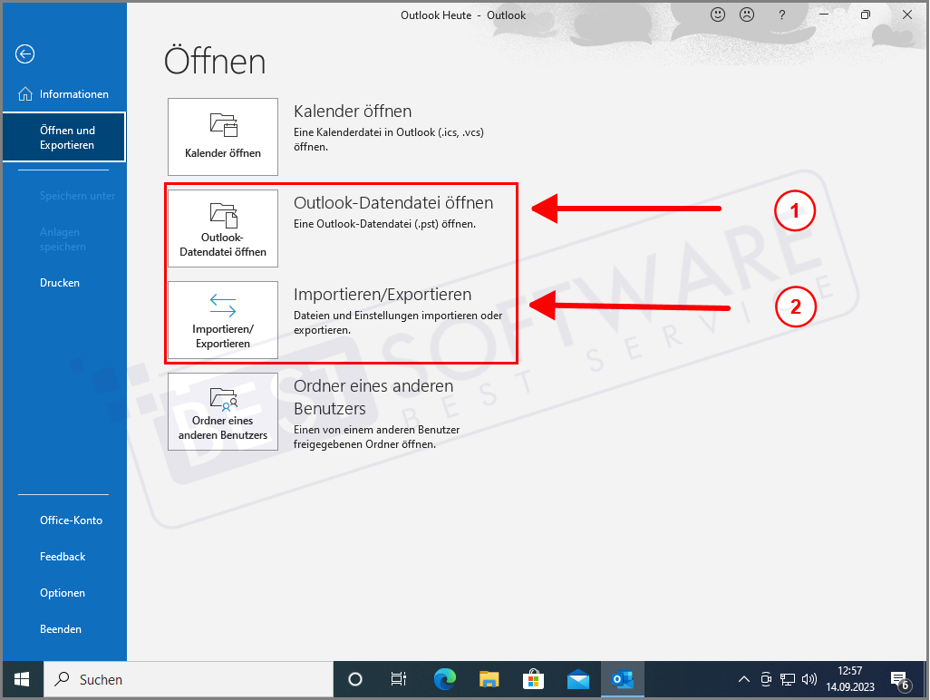This screenshot has width=930, height=700.
Task: Open the smiley feedback icon in the title bar
Action: coord(718,15)
